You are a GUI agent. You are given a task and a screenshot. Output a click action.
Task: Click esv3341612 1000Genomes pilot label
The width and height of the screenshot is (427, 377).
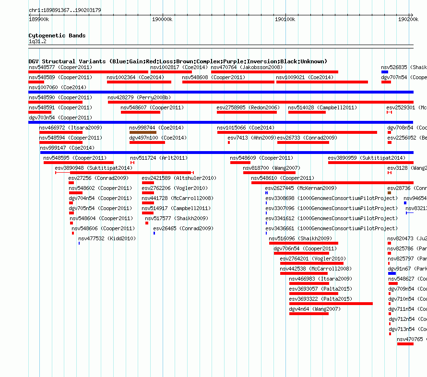(x=332, y=218)
